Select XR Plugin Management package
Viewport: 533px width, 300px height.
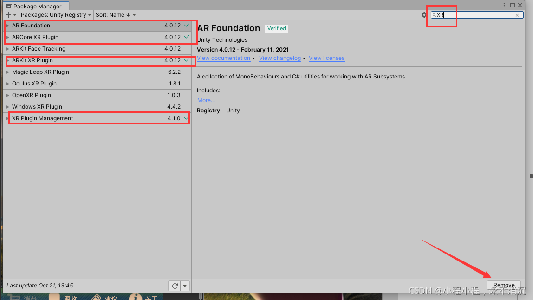pos(97,118)
